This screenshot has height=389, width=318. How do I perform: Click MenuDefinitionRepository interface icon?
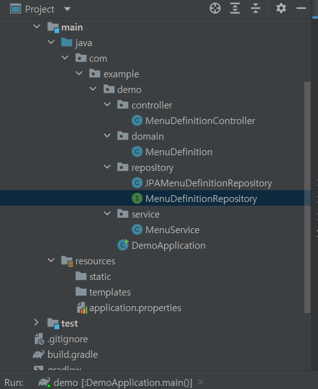tap(137, 198)
